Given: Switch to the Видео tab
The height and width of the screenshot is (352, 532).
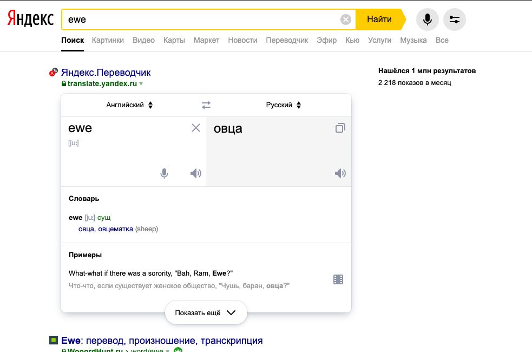Looking at the screenshot, I should [x=143, y=40].
